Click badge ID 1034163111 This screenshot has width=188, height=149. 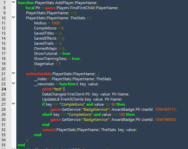[165, 109]
